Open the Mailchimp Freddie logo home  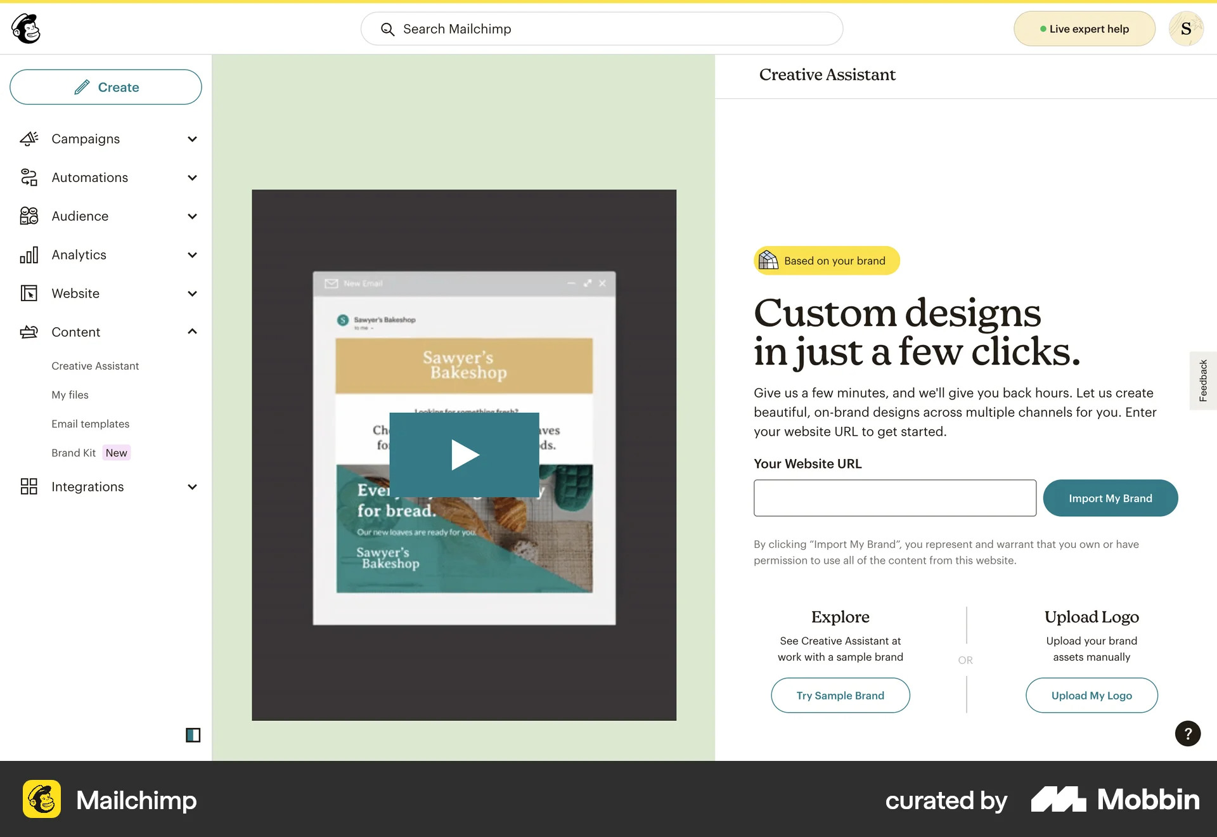(26, 29)
